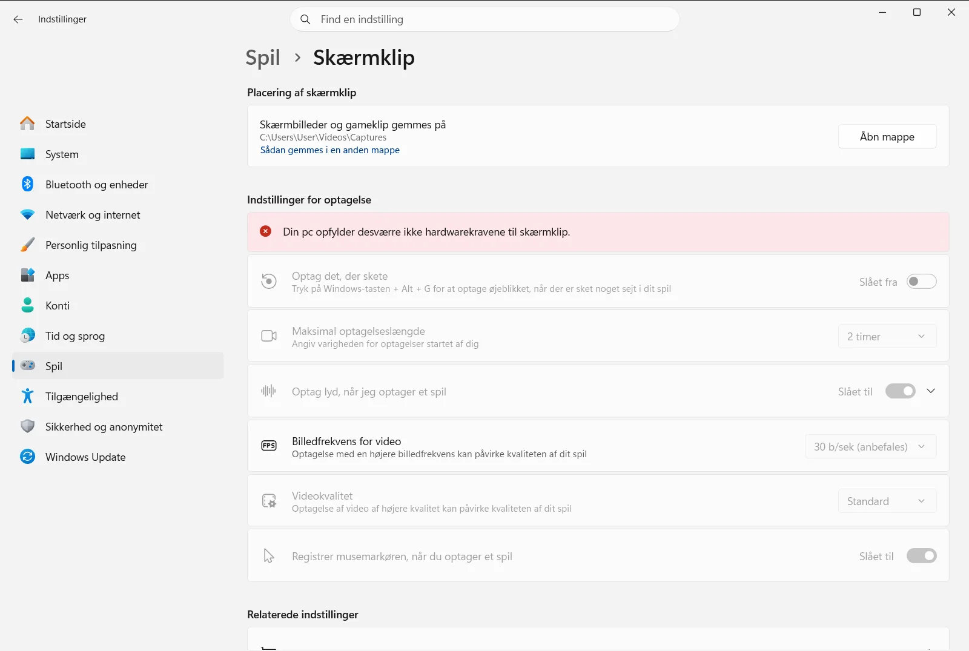969x651 pixels.
Task: Expand the 'Optag lyd' section chevron
Action: [x=931, y=391]
